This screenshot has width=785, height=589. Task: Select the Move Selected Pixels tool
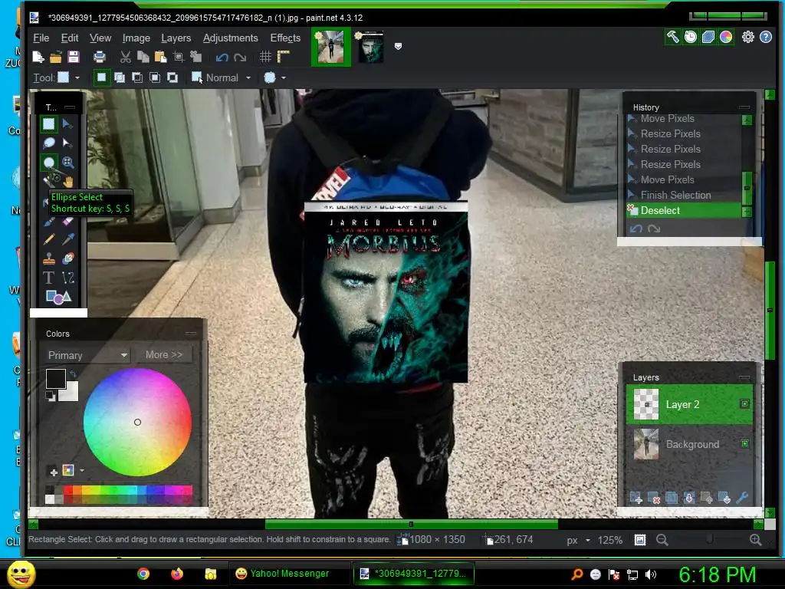tap(67, 123)
